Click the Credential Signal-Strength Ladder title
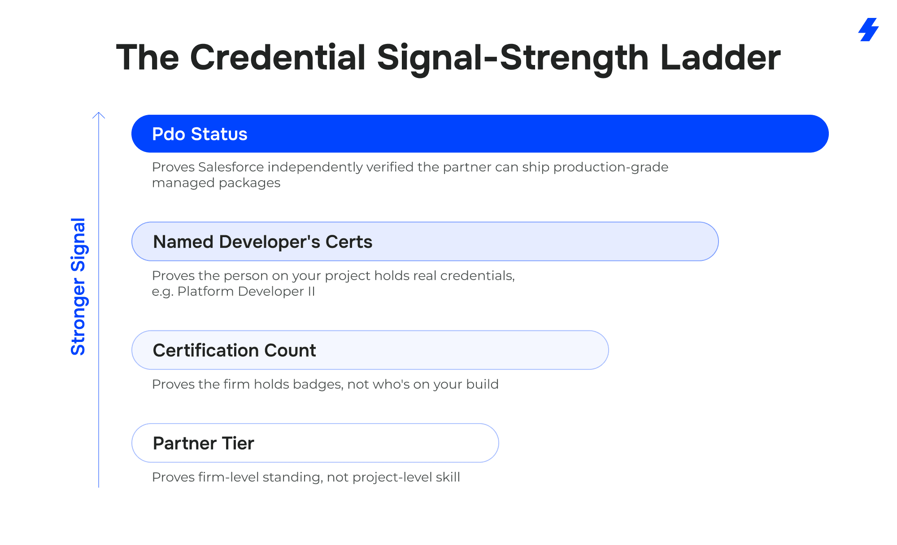The height and width of the screenshot is (545, 897). tap(448, 58)
